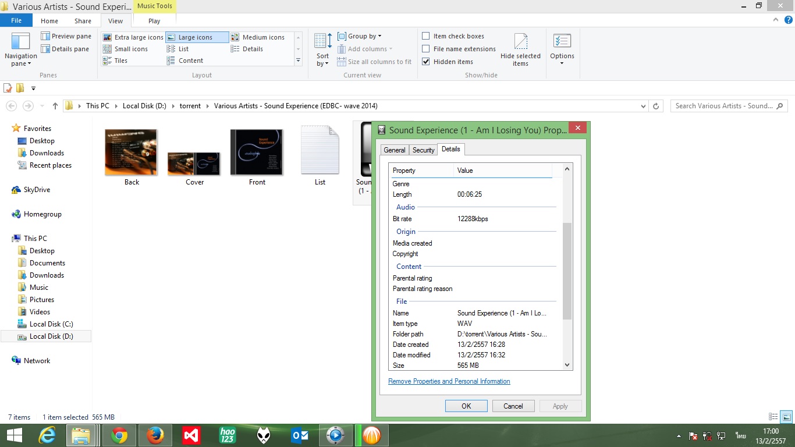Switch to the Share ribbon tab
Image resolution: width=795 pixels, height=447 pixels.
[83, 21]
